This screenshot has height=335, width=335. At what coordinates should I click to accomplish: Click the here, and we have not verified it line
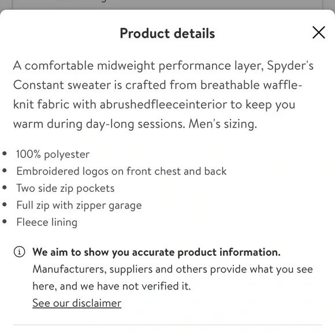(111, 286)
